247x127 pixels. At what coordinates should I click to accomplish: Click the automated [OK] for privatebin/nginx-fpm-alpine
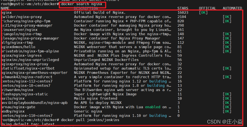[227, 51]
